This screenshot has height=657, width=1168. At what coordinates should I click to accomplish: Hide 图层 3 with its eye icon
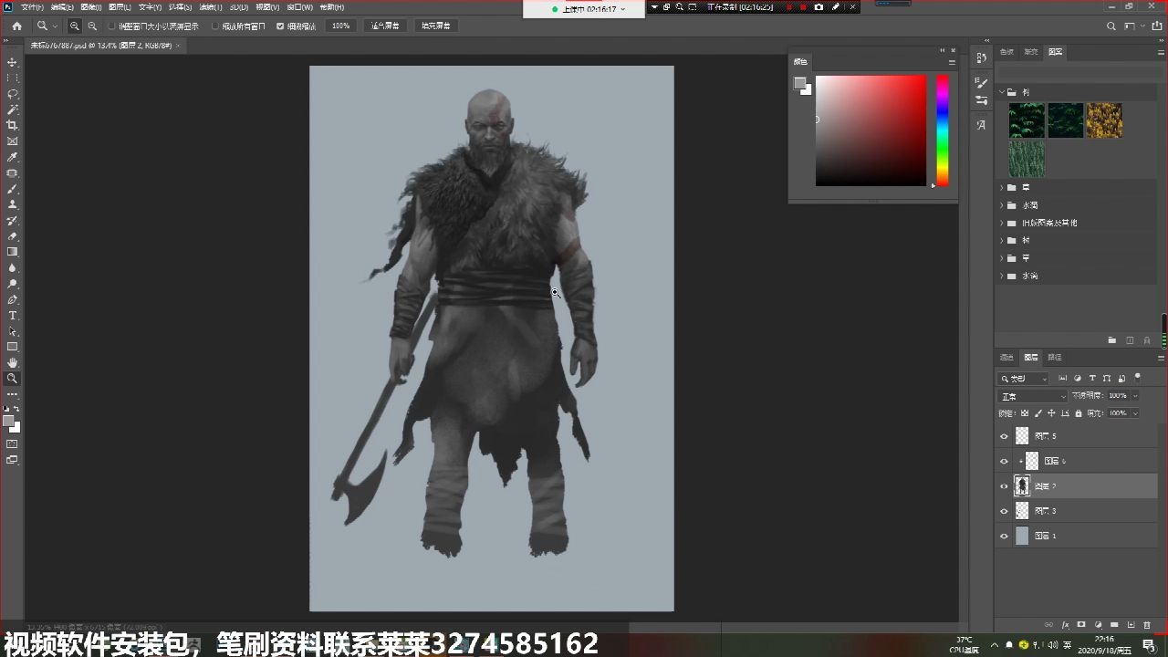[x=1005, y=511]
